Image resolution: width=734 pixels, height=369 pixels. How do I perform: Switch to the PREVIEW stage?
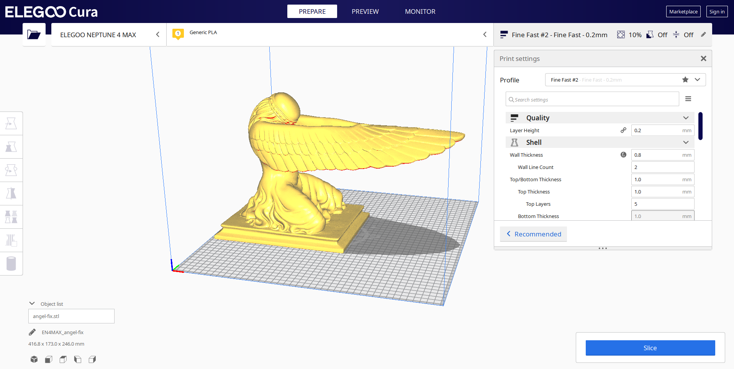(365, 11)
